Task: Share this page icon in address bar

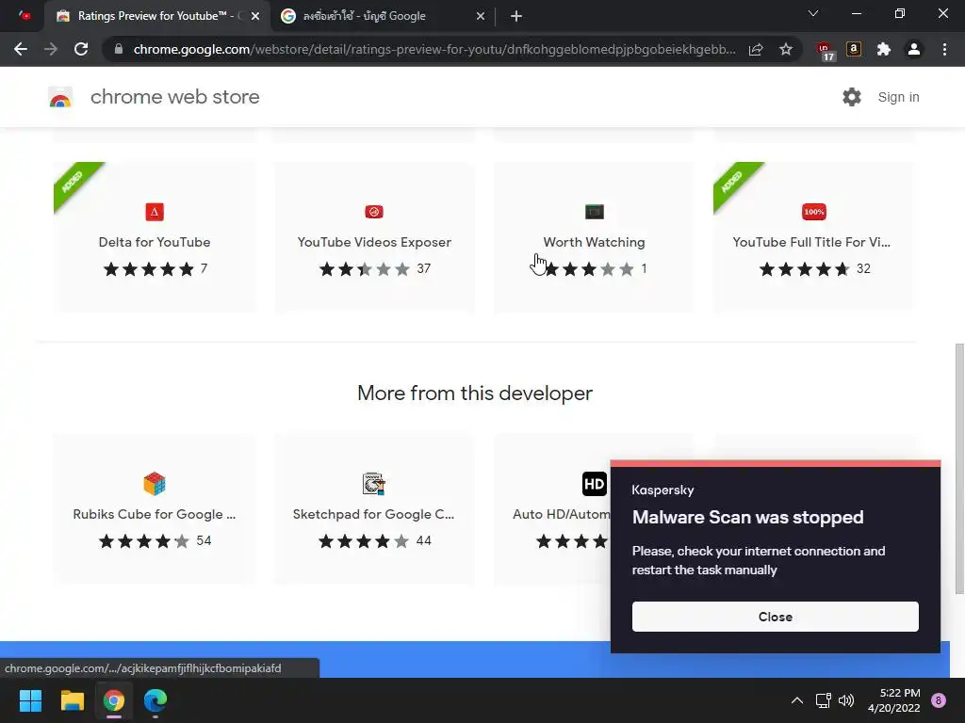Action: coord(756,49)
